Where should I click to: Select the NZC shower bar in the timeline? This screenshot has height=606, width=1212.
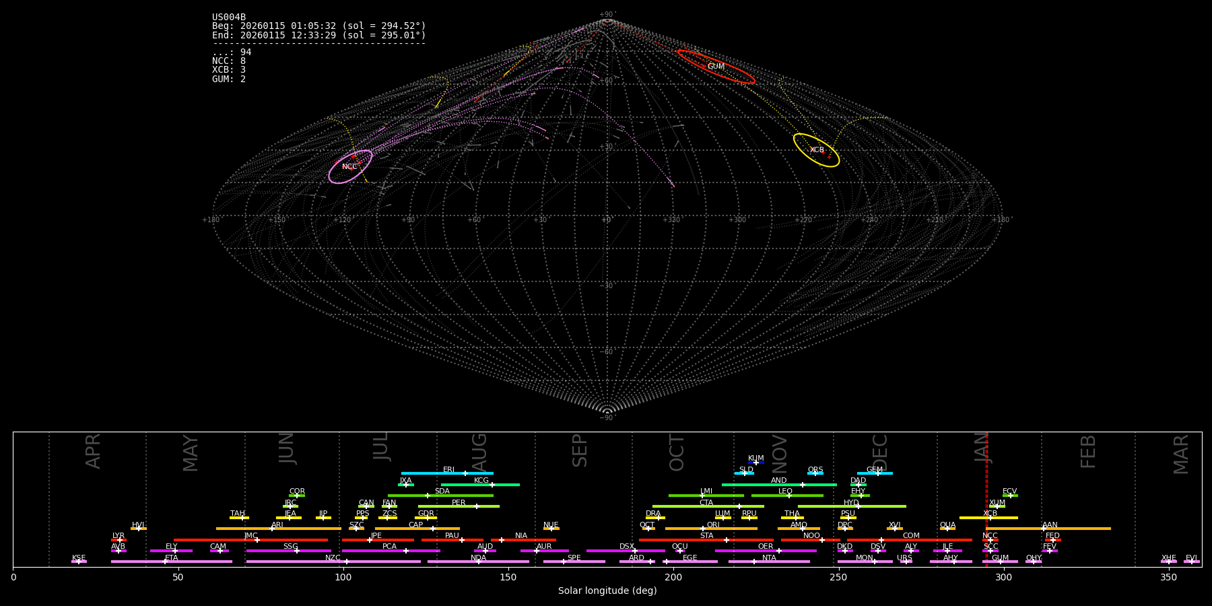[x=333, y=562]
